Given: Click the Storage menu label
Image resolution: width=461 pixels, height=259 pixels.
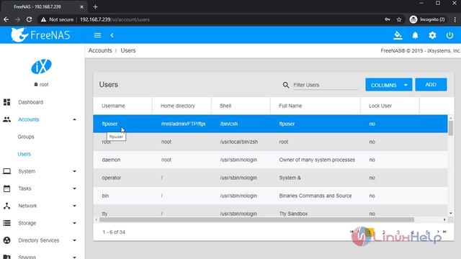Looking at the screenshot, I should tap(27, 223).
